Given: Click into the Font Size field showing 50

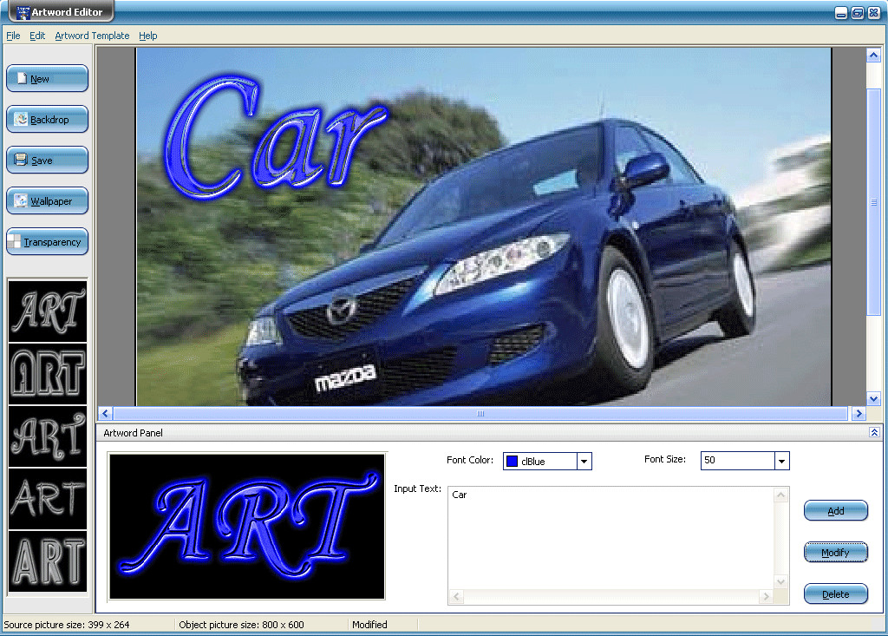Looking at the screenshot, I should pos(737,461).
